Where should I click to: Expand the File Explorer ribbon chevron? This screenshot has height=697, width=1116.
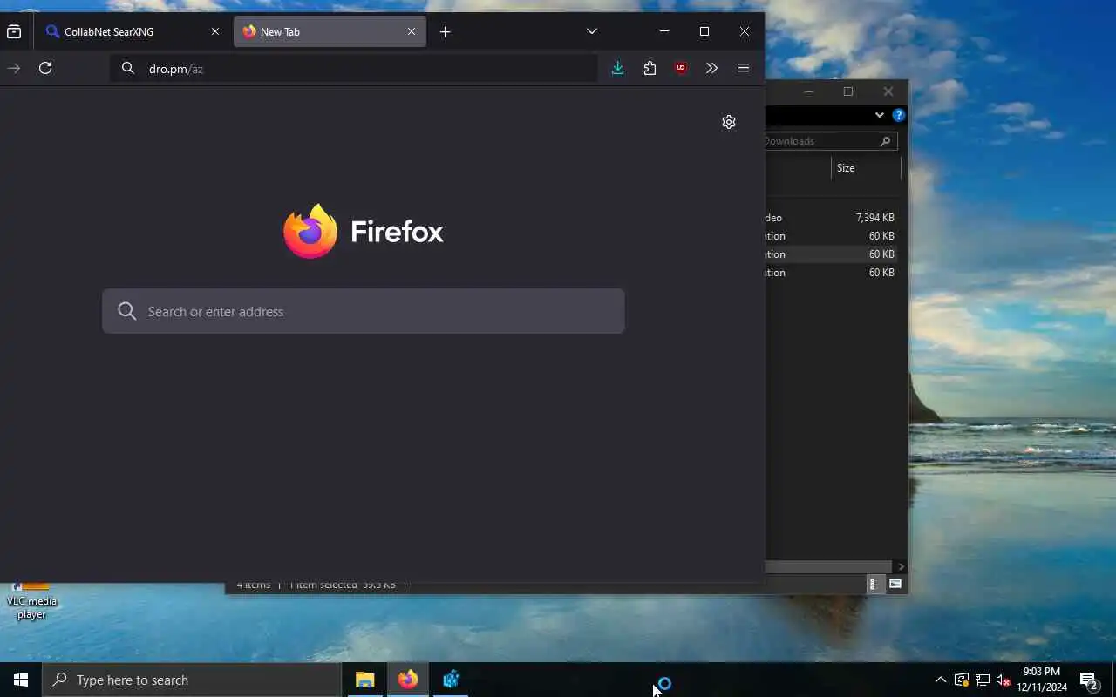pyautogui.click(x=880, y=115)
